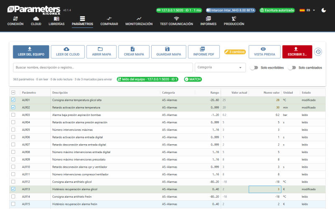
Task: Click the Escritura autorizada lock chip
Action: [277, 10]
